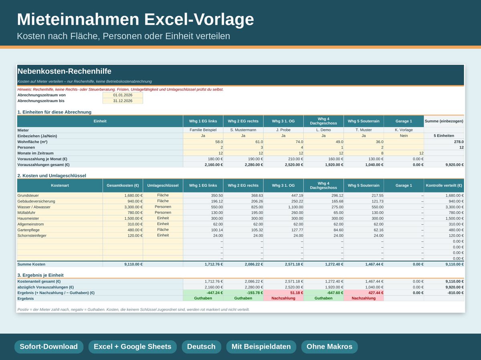Image resolution: width=481 pixels, height=360 pixels.
Task: Select the result cell -193.78 €
Action: [243, 293]
